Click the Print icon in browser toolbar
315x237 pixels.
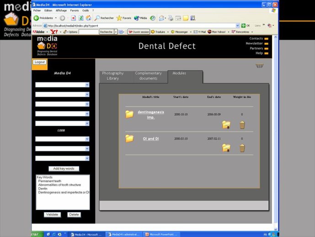click(x=171, y=18)
